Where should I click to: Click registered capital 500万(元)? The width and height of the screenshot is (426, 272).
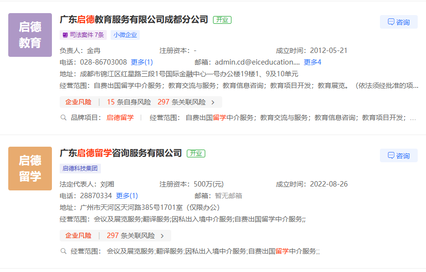[x=209, y=184]
